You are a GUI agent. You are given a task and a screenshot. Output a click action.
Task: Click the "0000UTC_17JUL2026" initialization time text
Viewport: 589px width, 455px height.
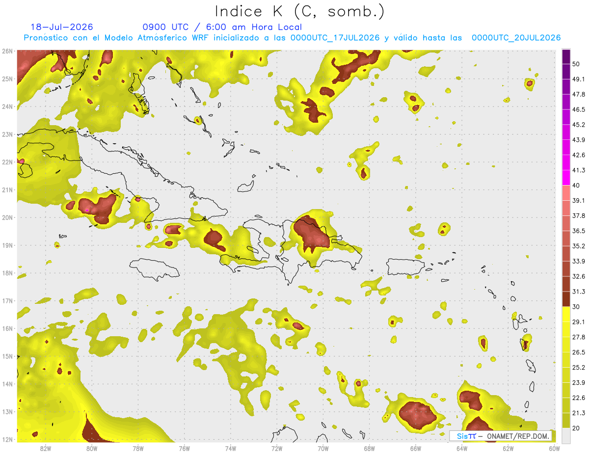click(x=335, y=38)
